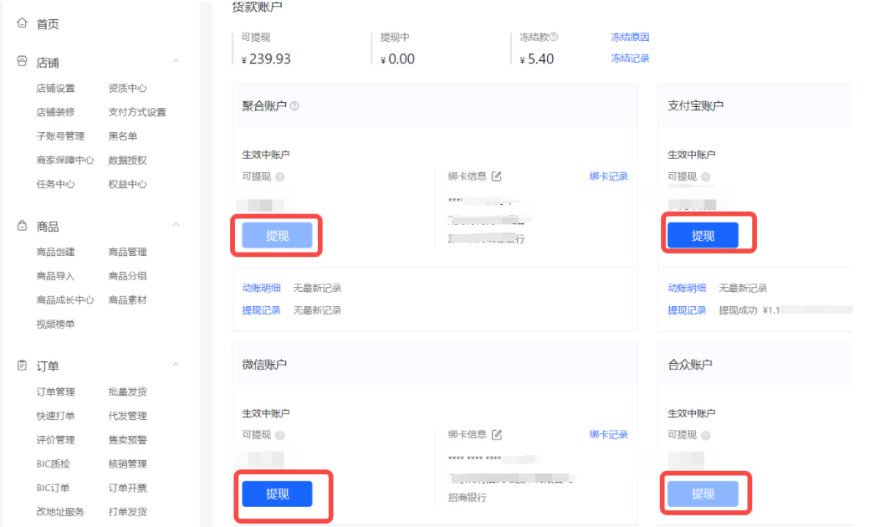Viewport: 885px width, 527px height.
Task: Click the home icon beside 首页
Action: coord(23,23)
